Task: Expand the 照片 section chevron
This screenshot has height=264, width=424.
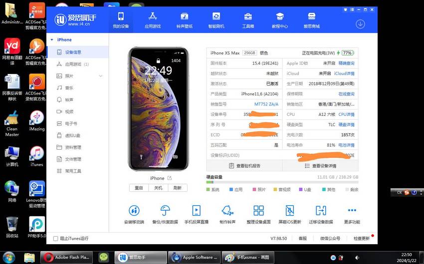Action: pos(101,76)
